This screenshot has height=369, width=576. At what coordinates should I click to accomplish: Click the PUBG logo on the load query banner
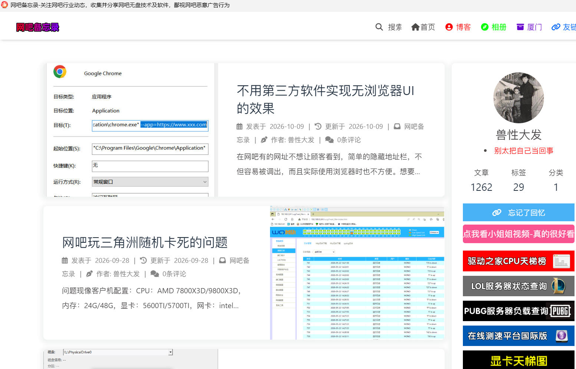[560, 311]
